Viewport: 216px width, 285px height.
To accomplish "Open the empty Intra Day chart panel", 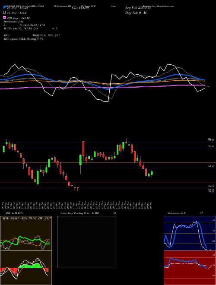I will click(x=86, y=242).
